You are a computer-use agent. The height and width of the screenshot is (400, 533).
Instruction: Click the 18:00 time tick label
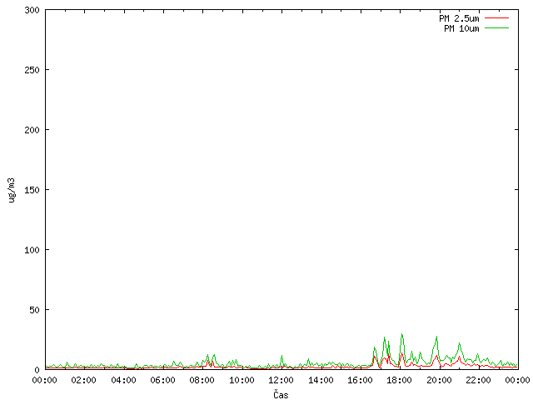coord(400,380)
